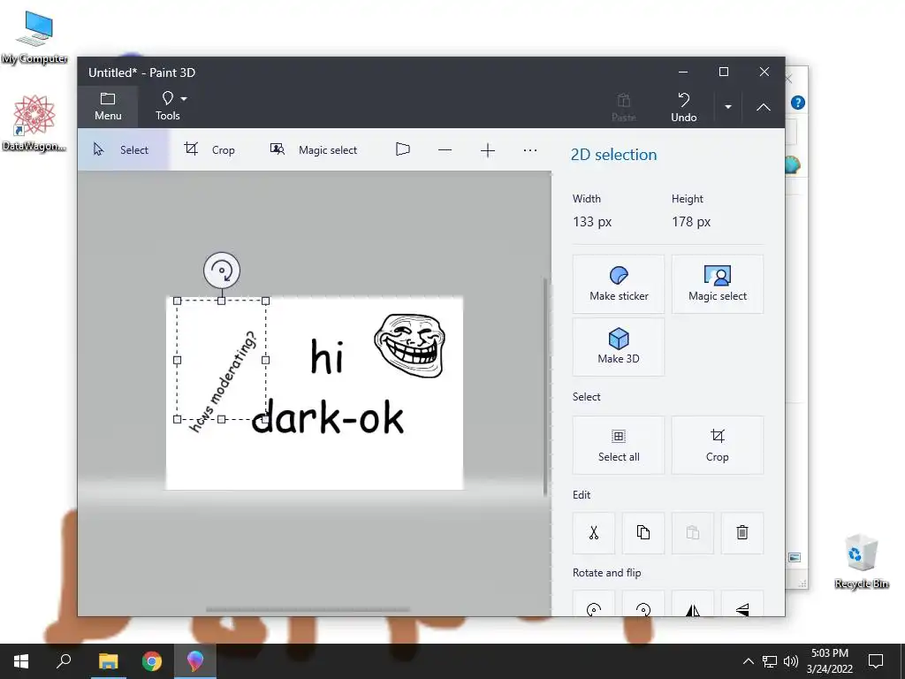Choose Magic select in the toolbar
The height and width of the screenshot is (679, 905).
[x=314, y=150]
